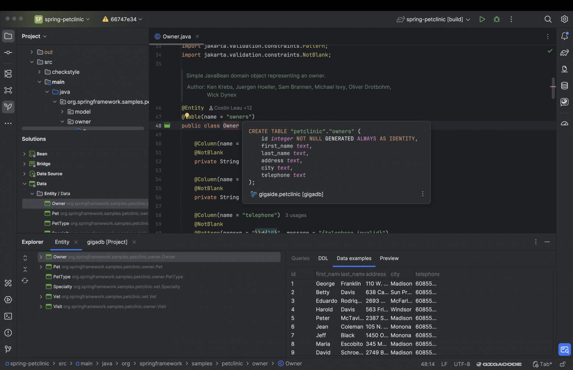Open the Notifications bell icon

(565, 36)
